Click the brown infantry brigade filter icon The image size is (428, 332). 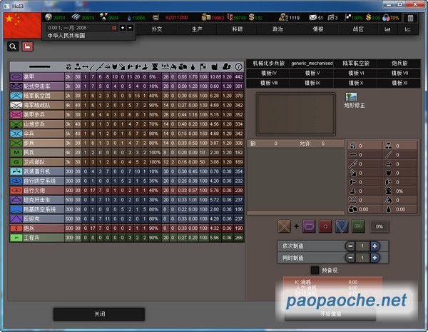click(284, 226)
